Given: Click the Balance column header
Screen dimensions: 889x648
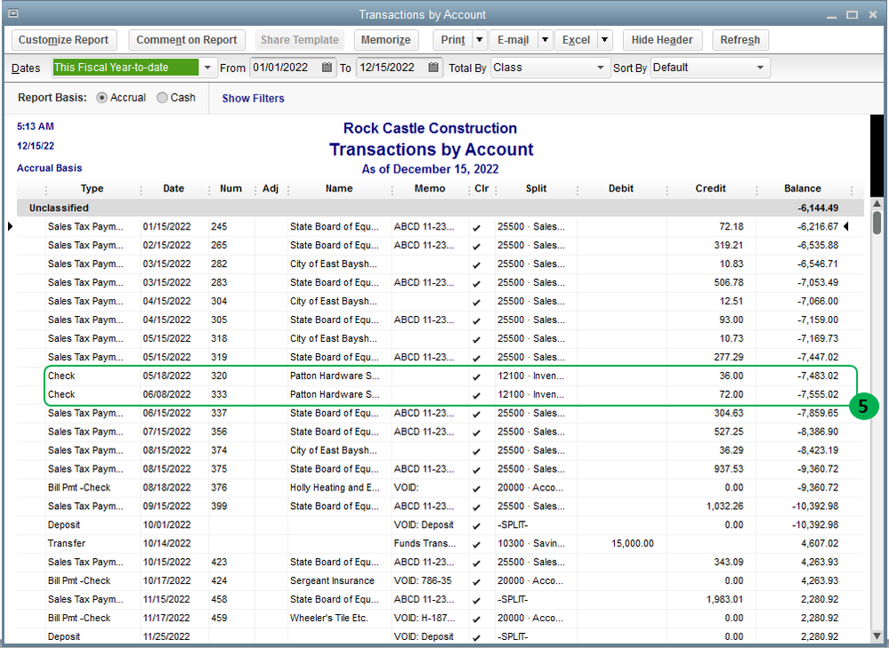Looking at the screenshot, I should coord(802,189).
